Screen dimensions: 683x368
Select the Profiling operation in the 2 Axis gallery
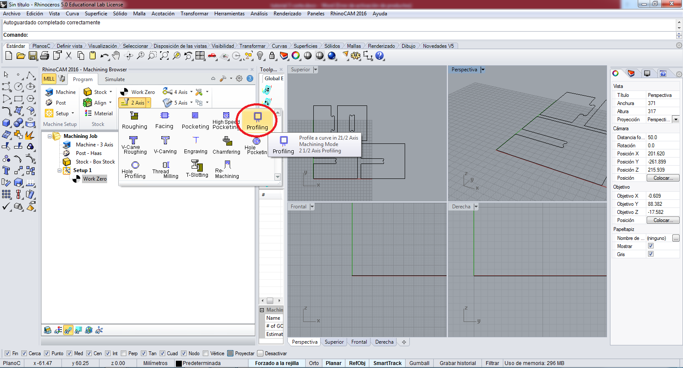tap(257, 121)
